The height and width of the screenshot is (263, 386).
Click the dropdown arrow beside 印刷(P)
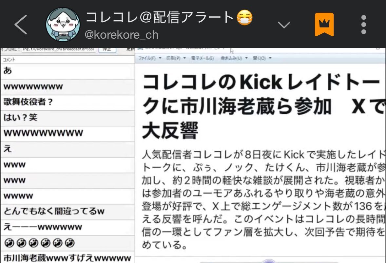tap(184, 58)
